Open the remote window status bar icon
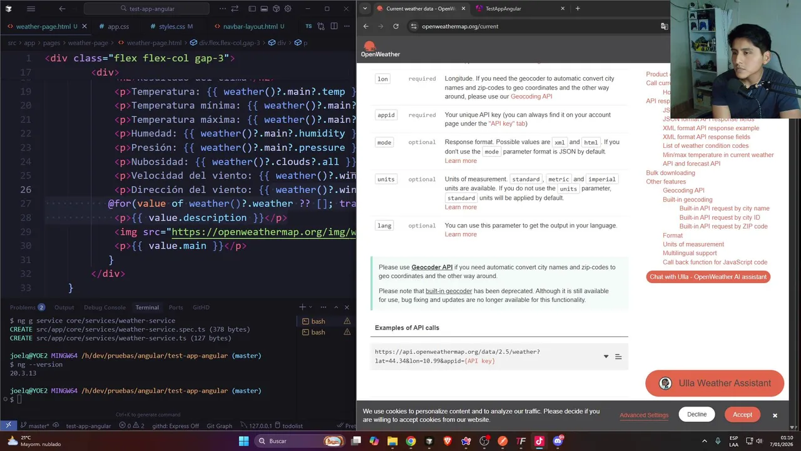This screenshot has height=451, width=801. (x=8, y=426)
